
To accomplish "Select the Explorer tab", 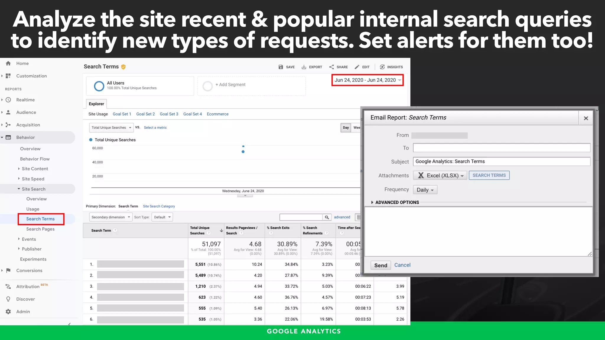I will coord(96,104).
